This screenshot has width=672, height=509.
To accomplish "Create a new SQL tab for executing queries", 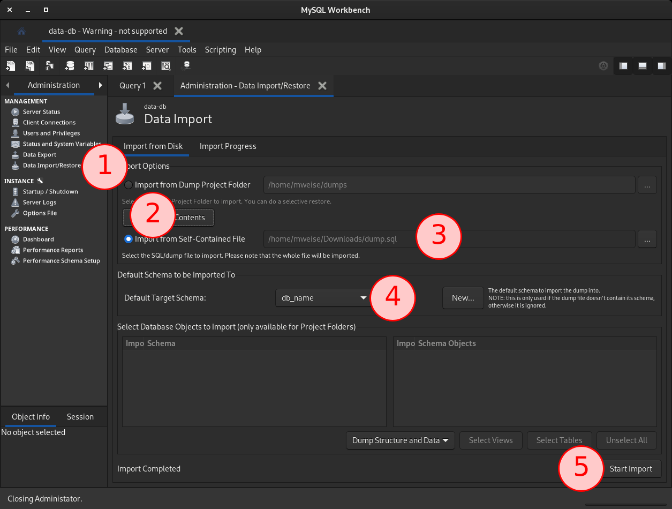I will (11, 65).
